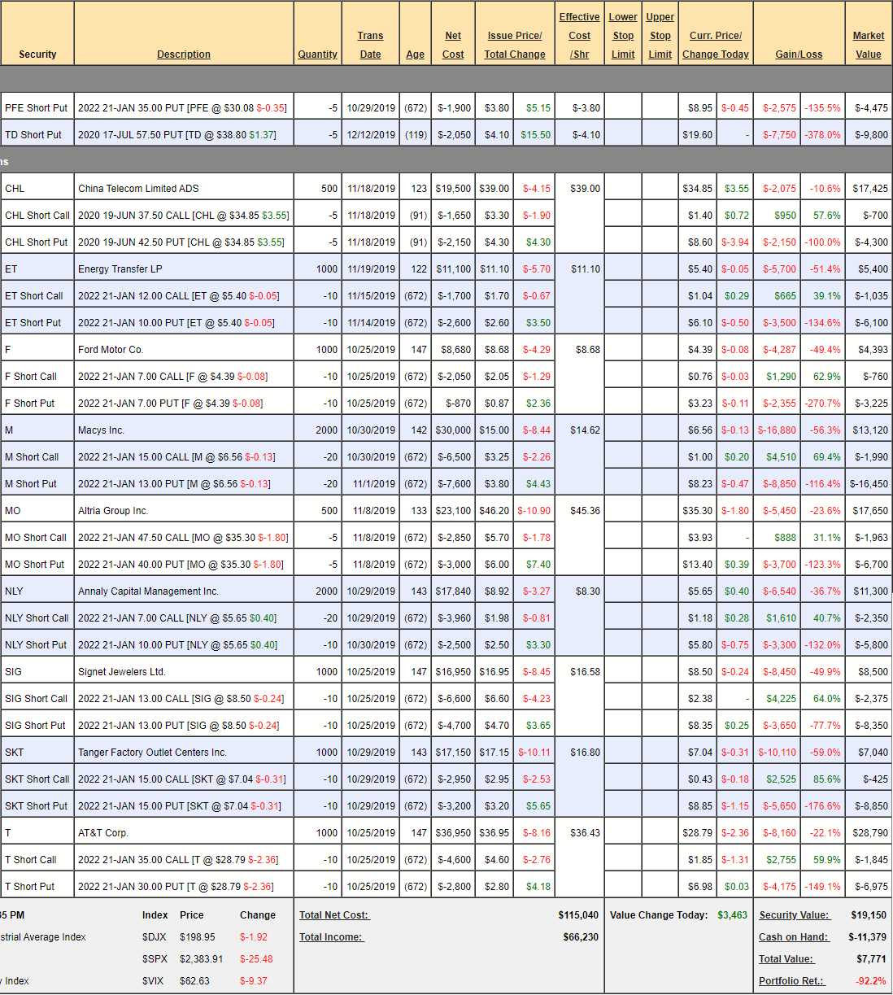This screenshot has height=995, width=893.
Task: Open the Total Net Cost link
Action: point(333,915)
